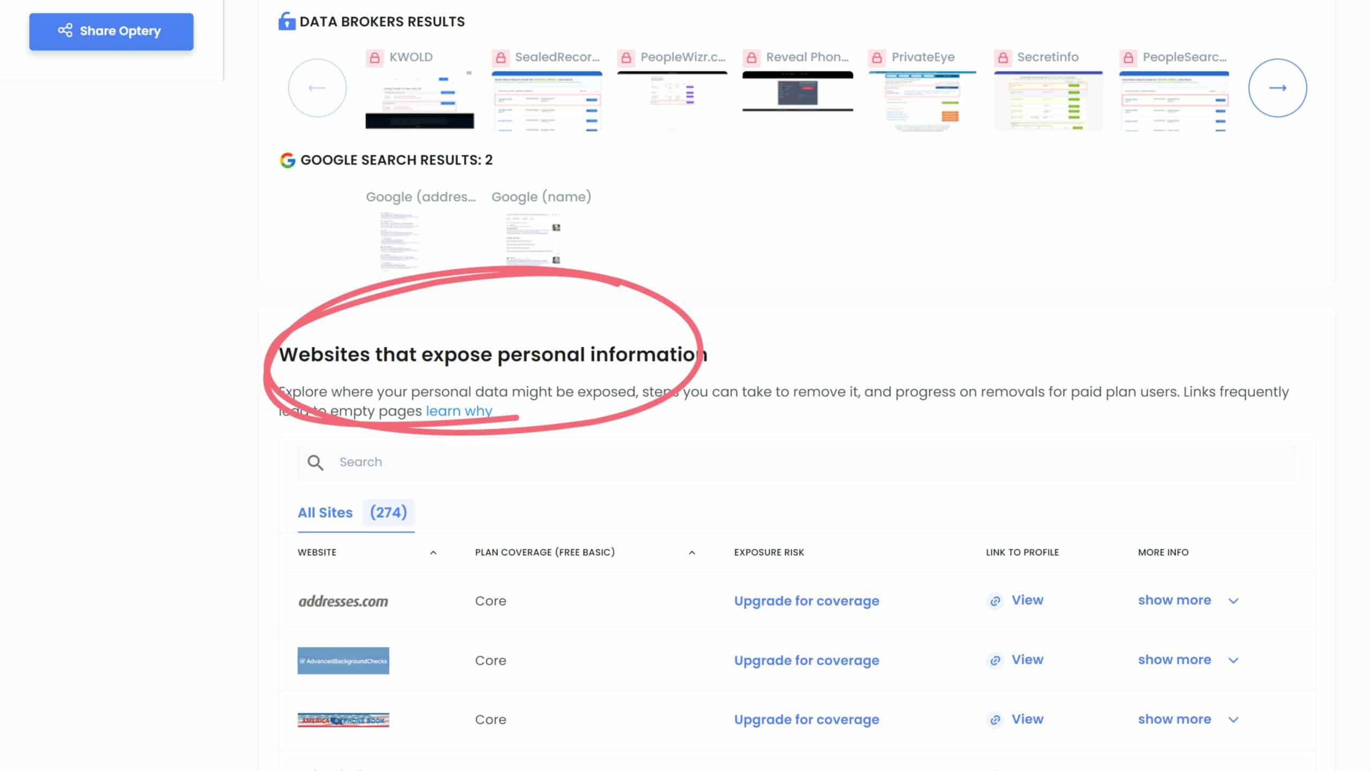Click the link icon in addresses.com row
This screenshot has width=1371, height=771.
pos(995,601)
